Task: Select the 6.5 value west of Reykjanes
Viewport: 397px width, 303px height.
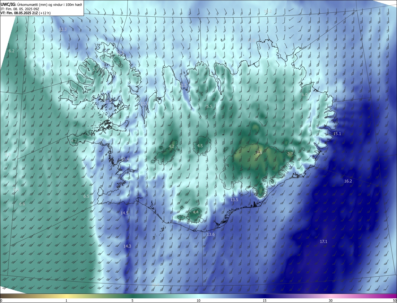Action: tap(86, 196)
